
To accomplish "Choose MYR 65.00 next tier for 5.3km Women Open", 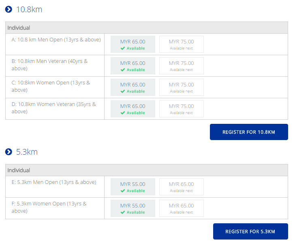I will 182,208.
